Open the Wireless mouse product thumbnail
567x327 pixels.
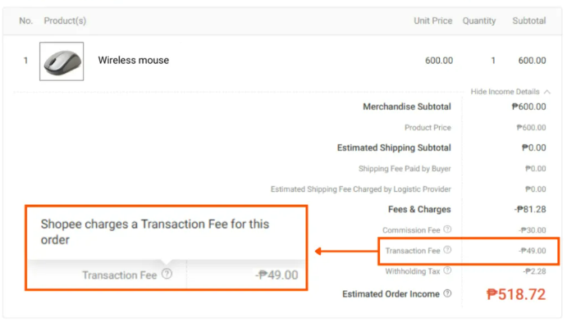pyautogui.click(x=62, y=61)
